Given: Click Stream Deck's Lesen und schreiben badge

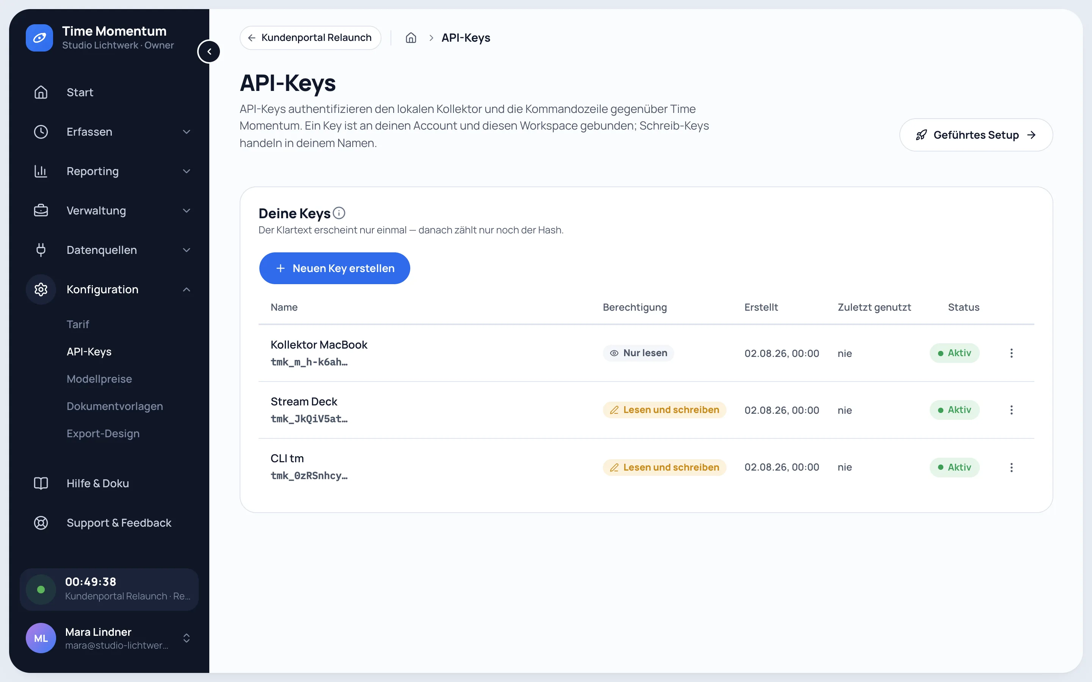Looking at the screenshot, I should tap(665, 410).
